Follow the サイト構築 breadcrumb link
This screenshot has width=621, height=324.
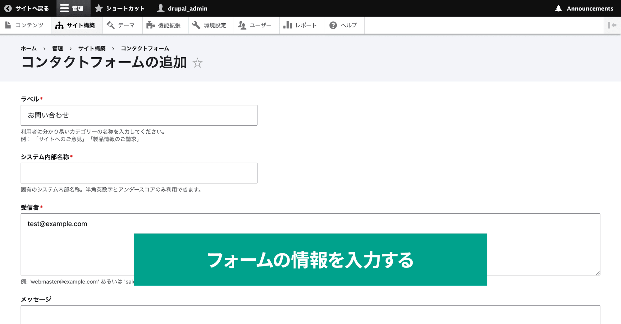click(92, 49)
